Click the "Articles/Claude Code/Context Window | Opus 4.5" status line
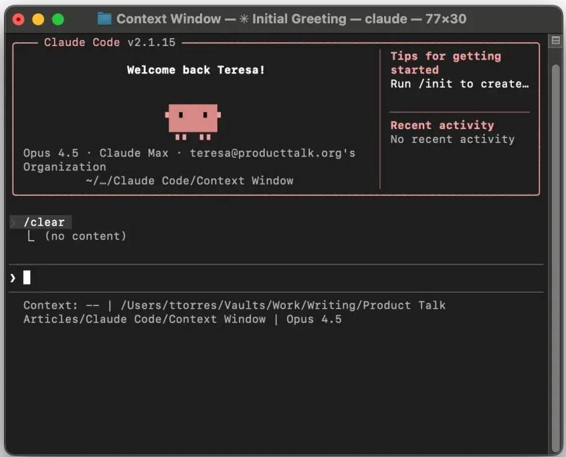The height and width of the screenshot is (457, 566). pyautogui.click(x=183, y=319)
